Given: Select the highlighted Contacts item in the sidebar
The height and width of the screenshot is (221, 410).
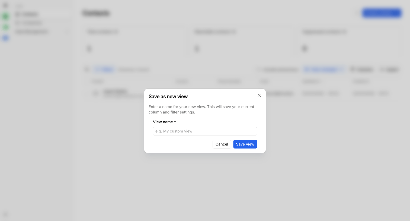Looking at the screenshot, I should coord(42,14).
